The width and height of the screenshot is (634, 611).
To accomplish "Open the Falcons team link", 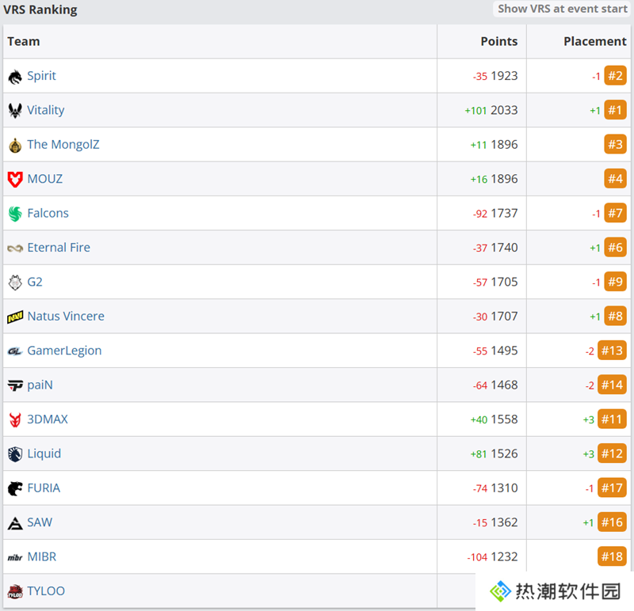I will click(48, 213).
